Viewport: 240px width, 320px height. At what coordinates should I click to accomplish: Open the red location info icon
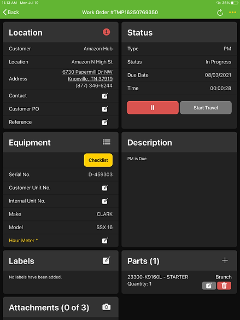pyautogui.click(x=106, y=32)
